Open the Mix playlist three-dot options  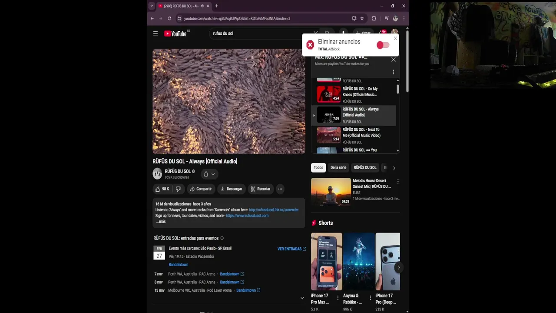pos(393,72)
